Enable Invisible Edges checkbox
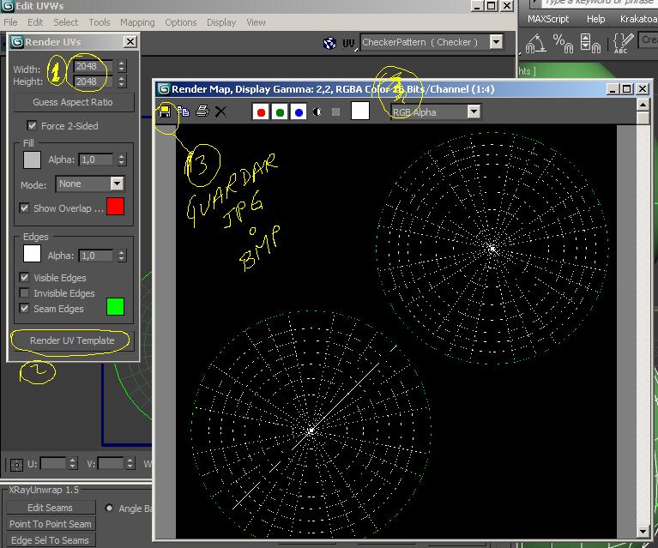Image resolution: width=658 pixels, height=548 pixels. (x=24, y=293)
